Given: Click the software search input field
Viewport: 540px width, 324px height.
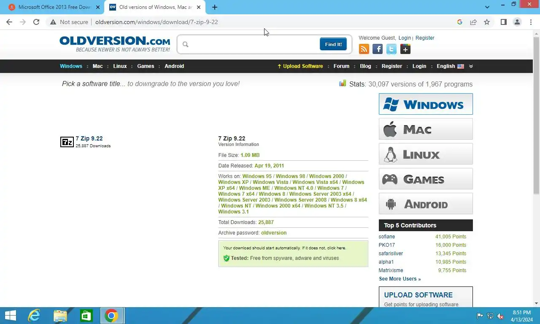Looking at the screenshot, I should pyautogui.click(x=254, y=44).
